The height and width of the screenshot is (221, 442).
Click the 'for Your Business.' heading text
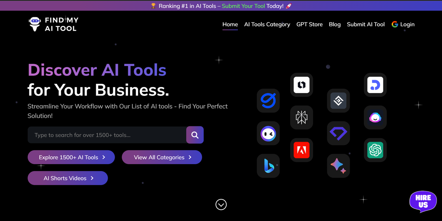(98, 90)
